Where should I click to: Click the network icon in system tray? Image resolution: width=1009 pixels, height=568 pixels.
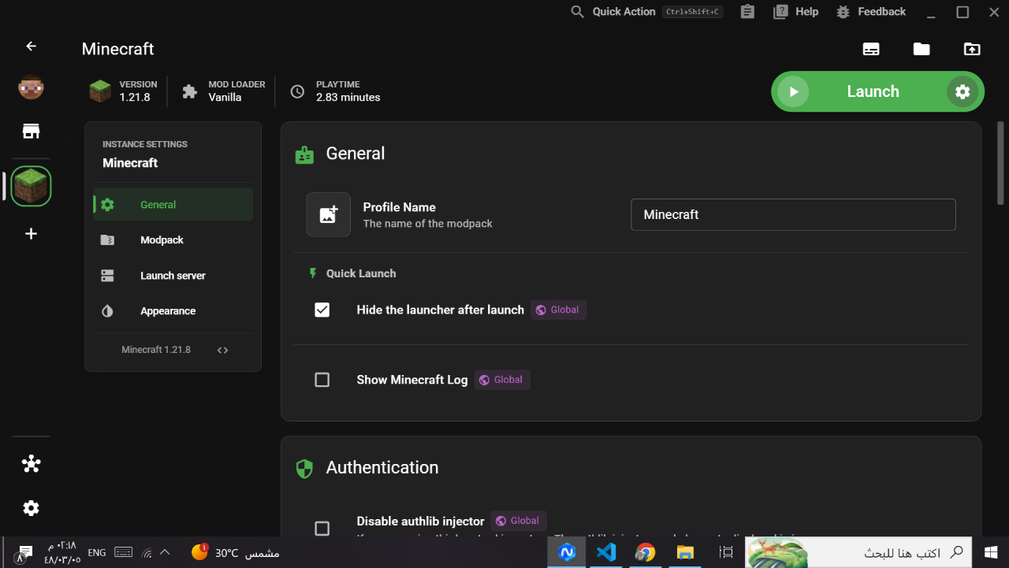coord(146,552)
